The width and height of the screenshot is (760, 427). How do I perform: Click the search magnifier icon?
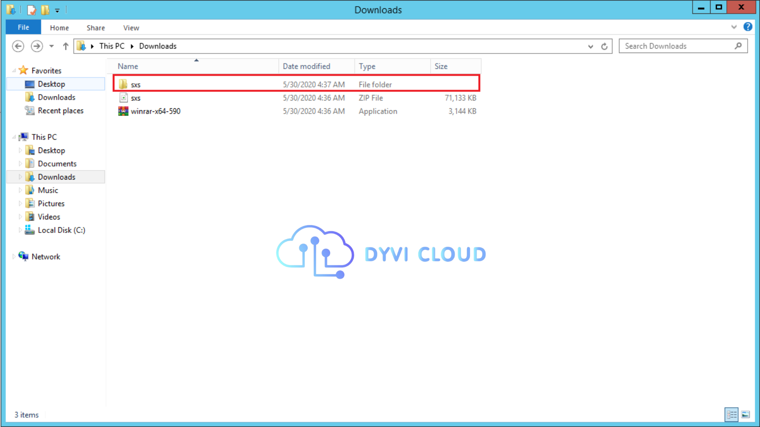(x=738, y=46)
